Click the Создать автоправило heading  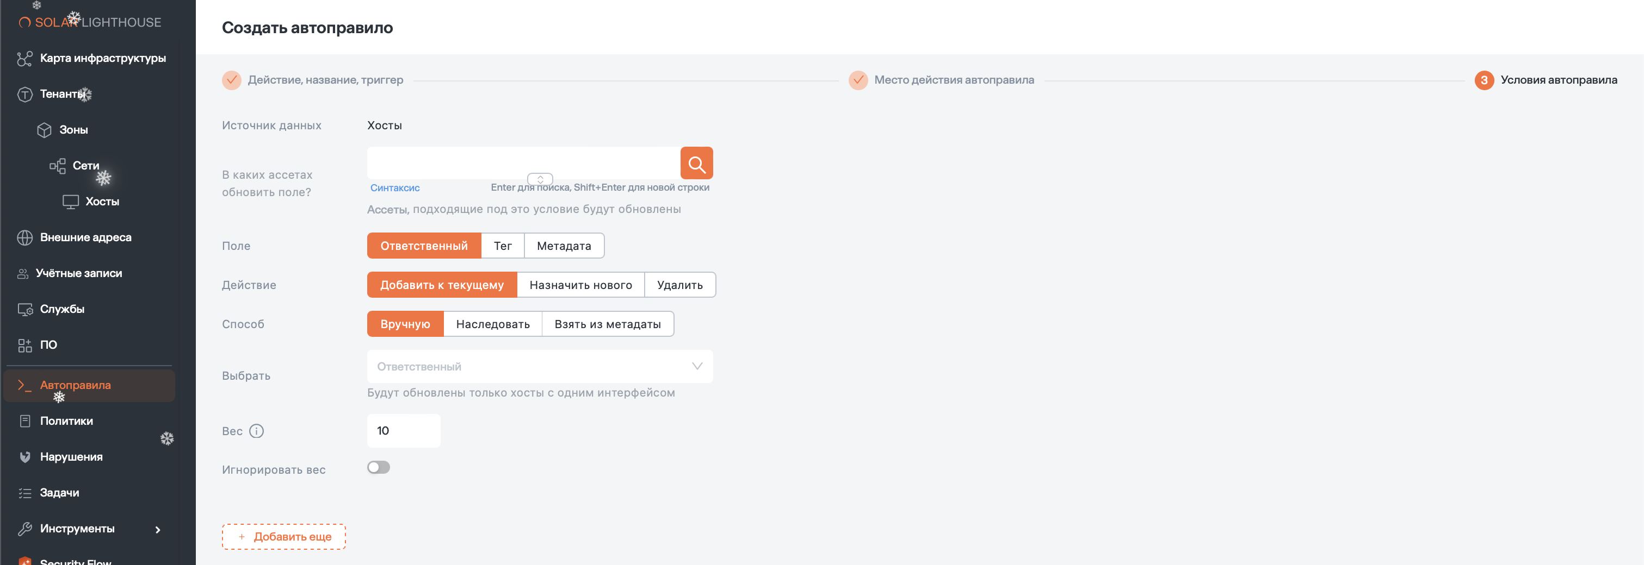[x=307, y=28]
